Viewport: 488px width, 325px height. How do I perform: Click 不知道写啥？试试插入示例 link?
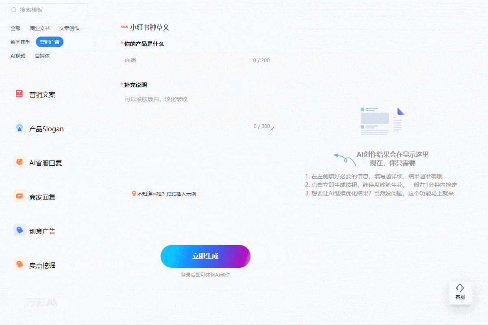click(167, 194)
